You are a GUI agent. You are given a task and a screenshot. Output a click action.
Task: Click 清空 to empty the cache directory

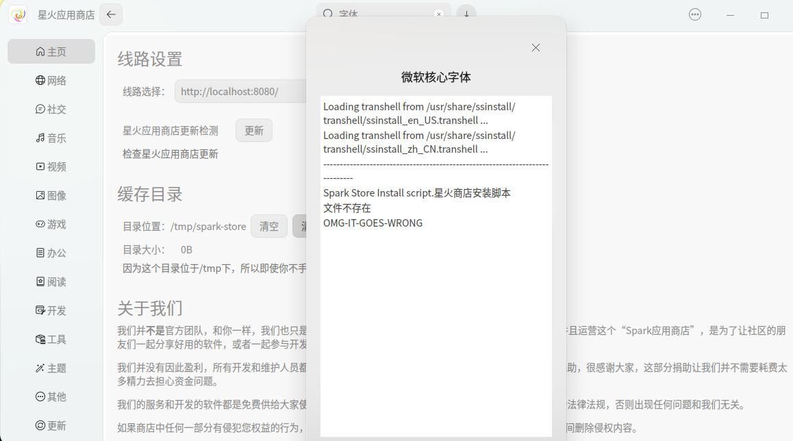pyautogui.click(x=269, y=226)
